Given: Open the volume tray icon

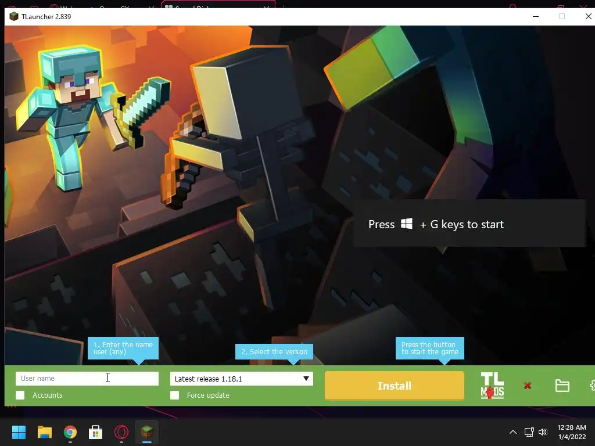Looking at the screenshot, I should coord(543,432).
